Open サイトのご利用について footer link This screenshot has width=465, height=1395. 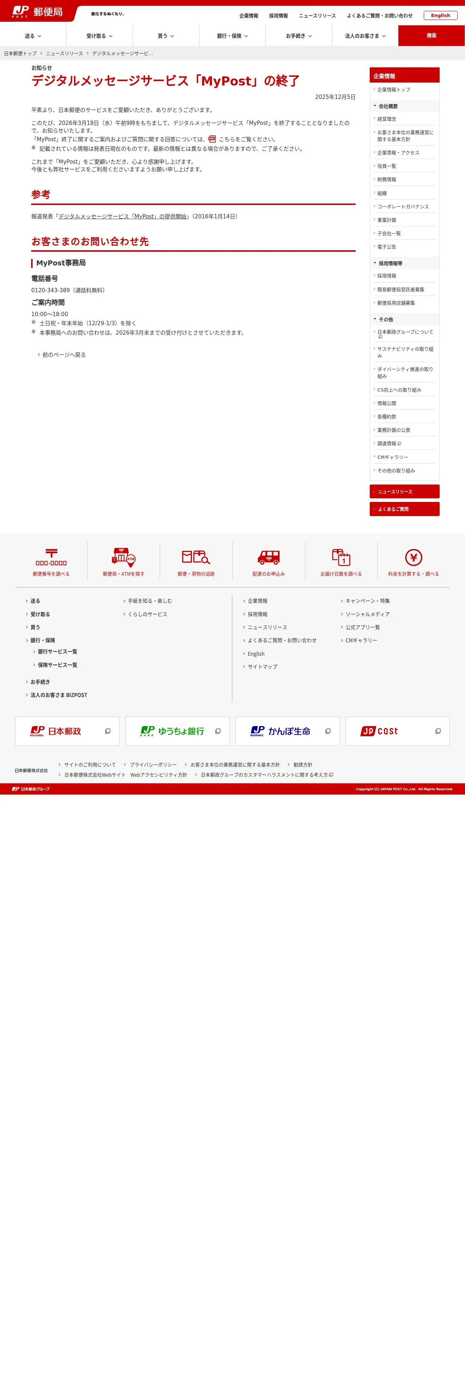coord(90,764)
